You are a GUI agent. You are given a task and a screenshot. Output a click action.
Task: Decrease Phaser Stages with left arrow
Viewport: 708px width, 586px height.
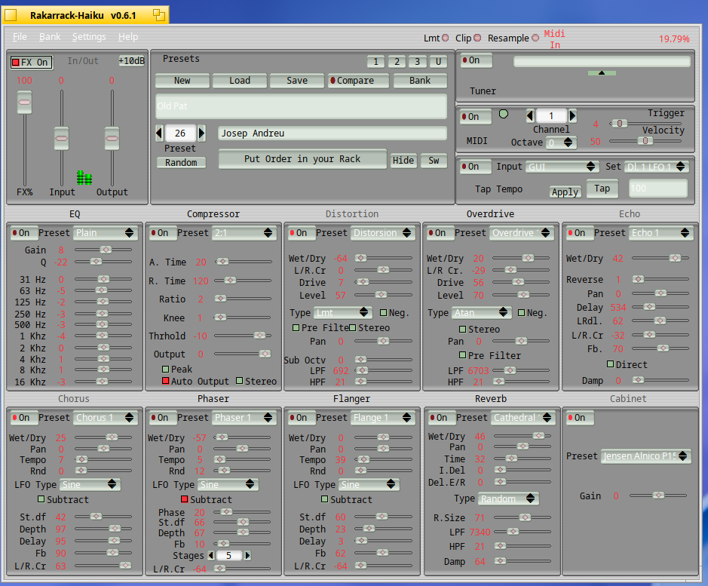(x=211, y=555)
